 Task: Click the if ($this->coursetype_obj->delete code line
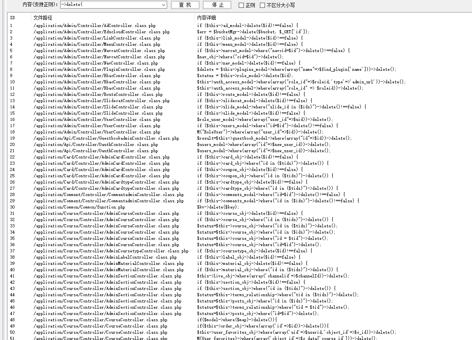click(254, 251)
